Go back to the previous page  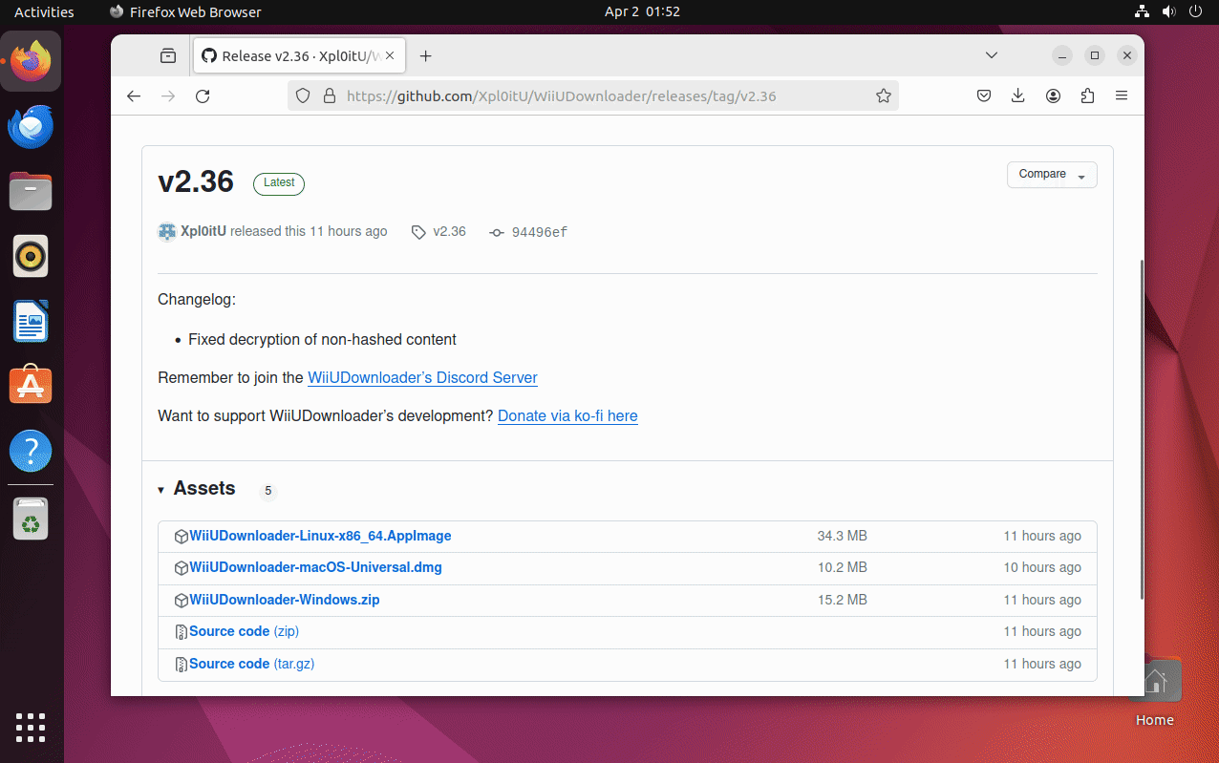[x=134, y=95]
